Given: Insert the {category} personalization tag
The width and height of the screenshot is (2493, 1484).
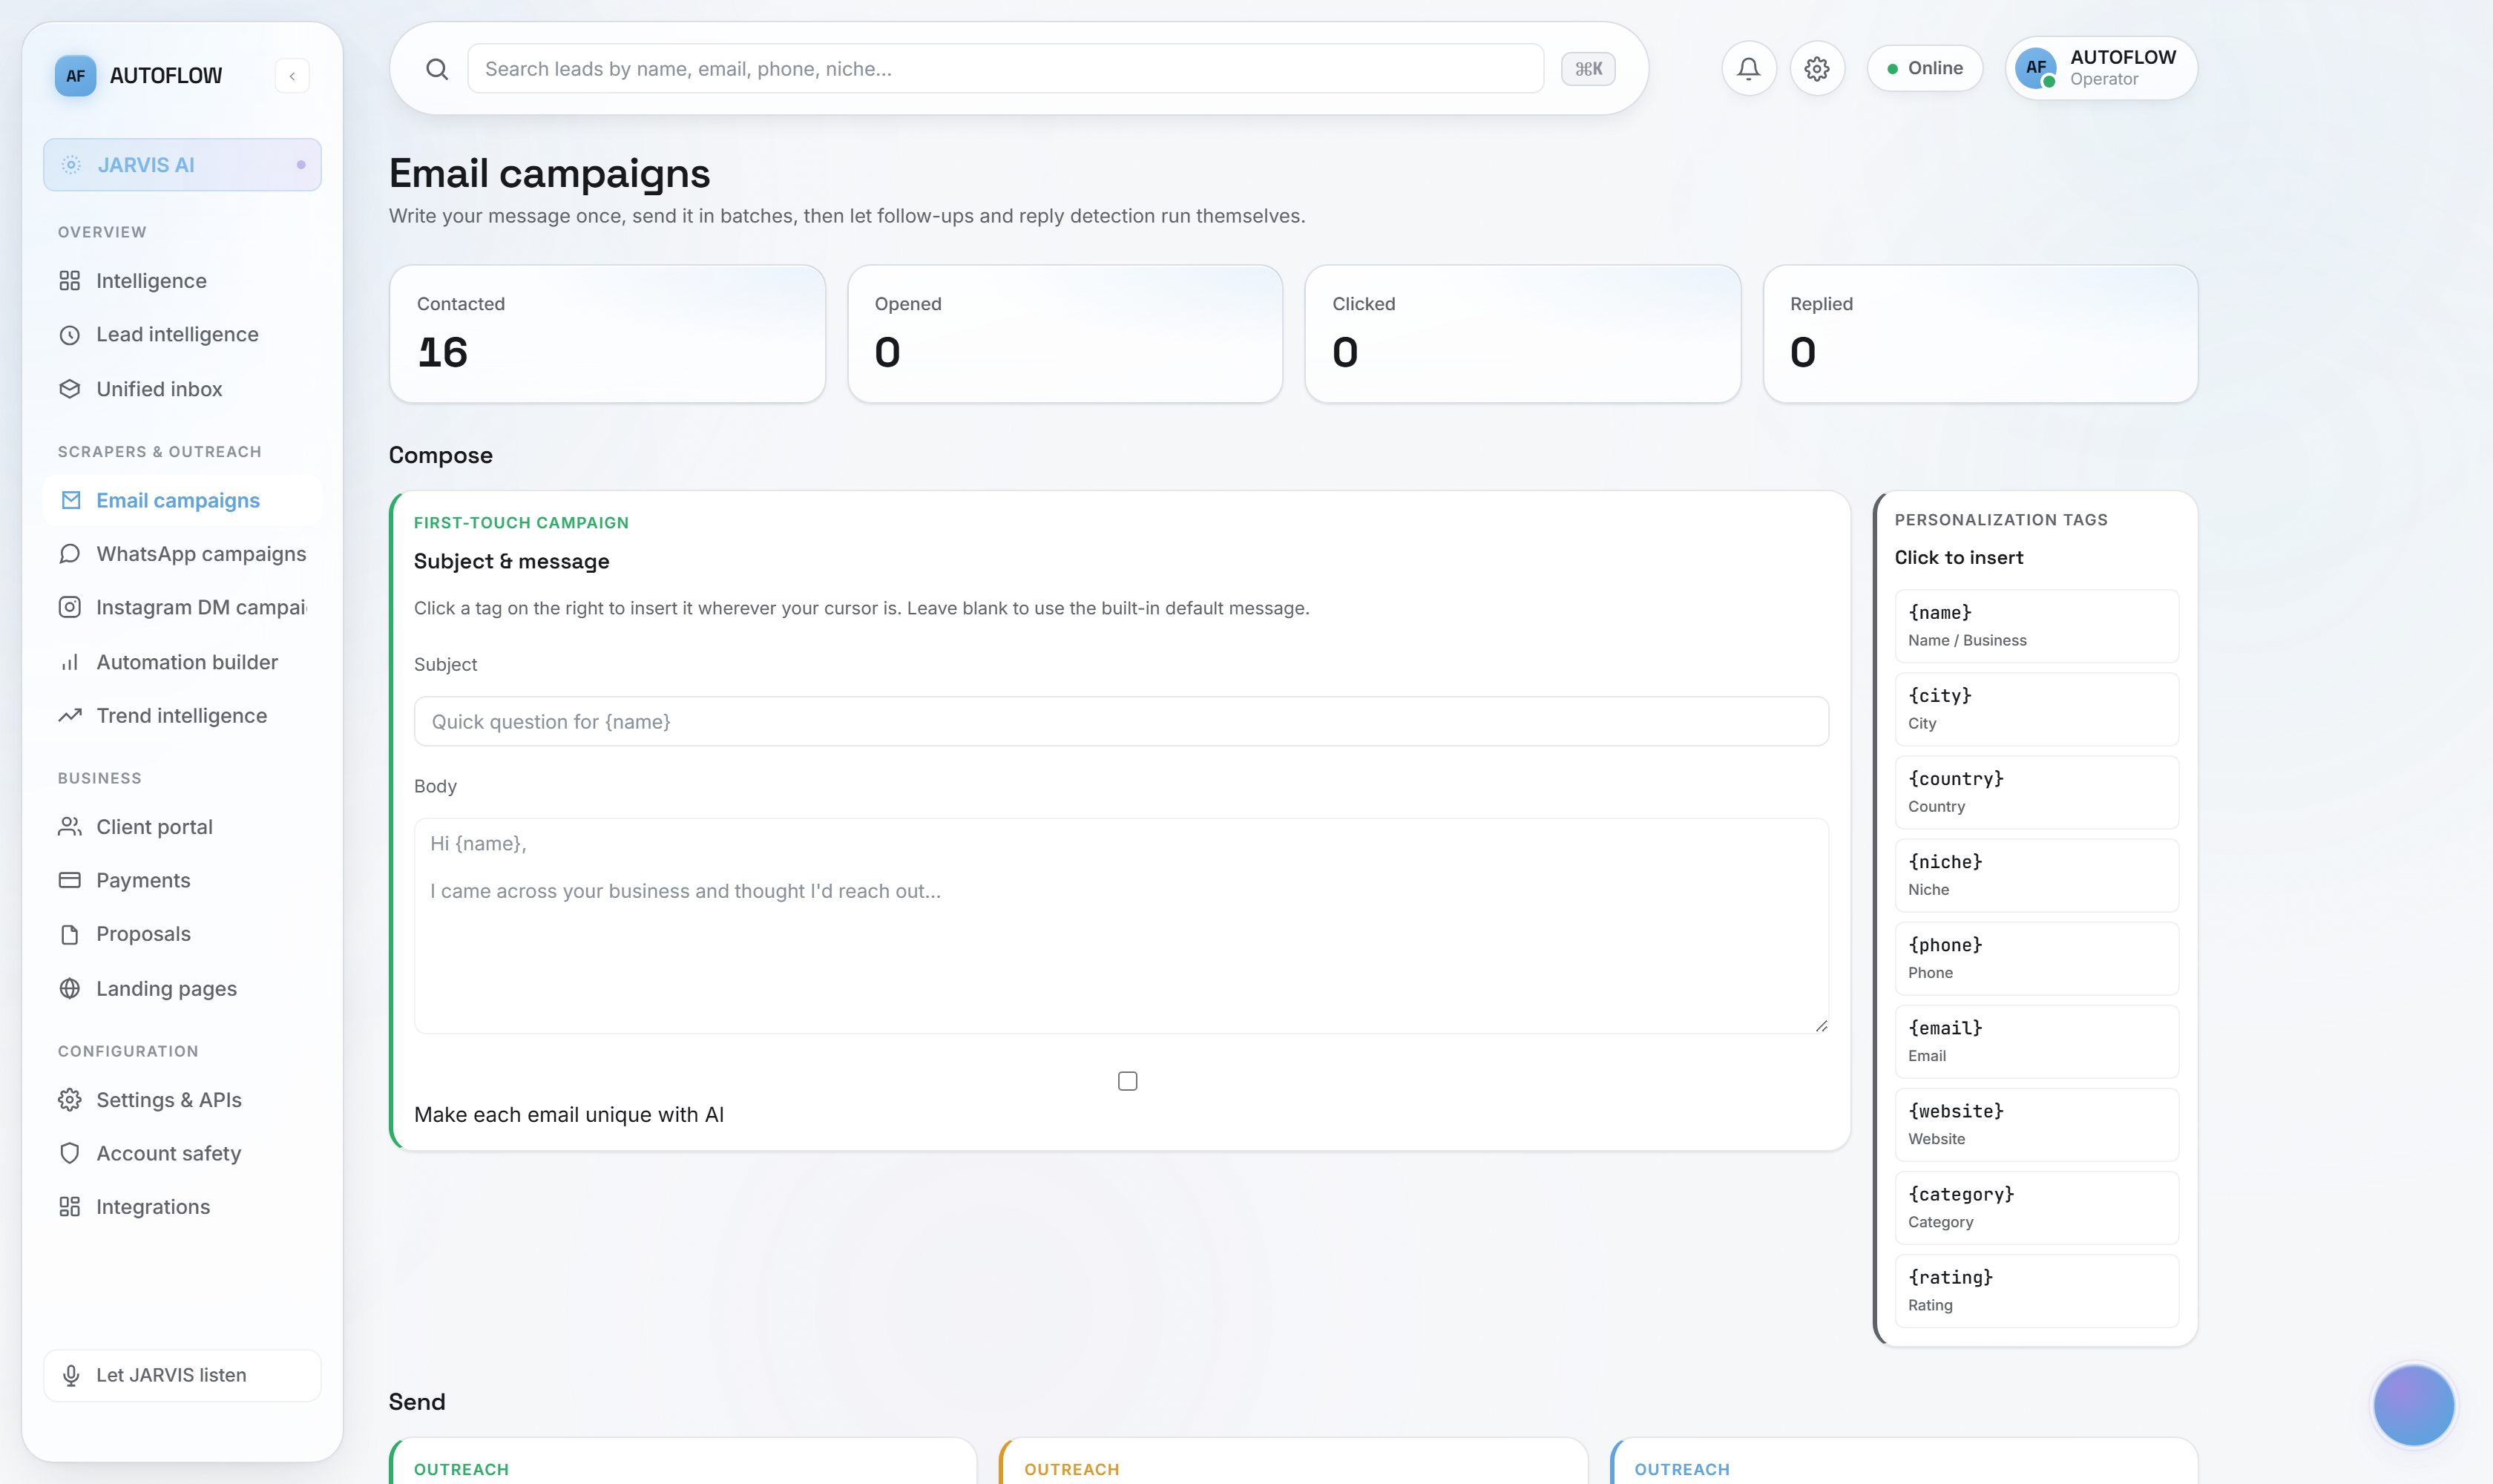Looking at the screenshot, I should pyautogui.click(x=2036, y=1207).
